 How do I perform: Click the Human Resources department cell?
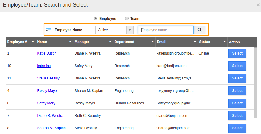coord(129,103)
